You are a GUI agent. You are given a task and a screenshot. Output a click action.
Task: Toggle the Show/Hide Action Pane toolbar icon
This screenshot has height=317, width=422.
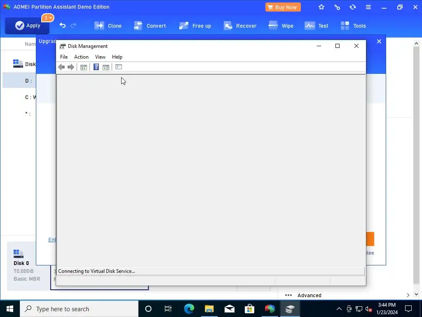click(x=106, y=67)
